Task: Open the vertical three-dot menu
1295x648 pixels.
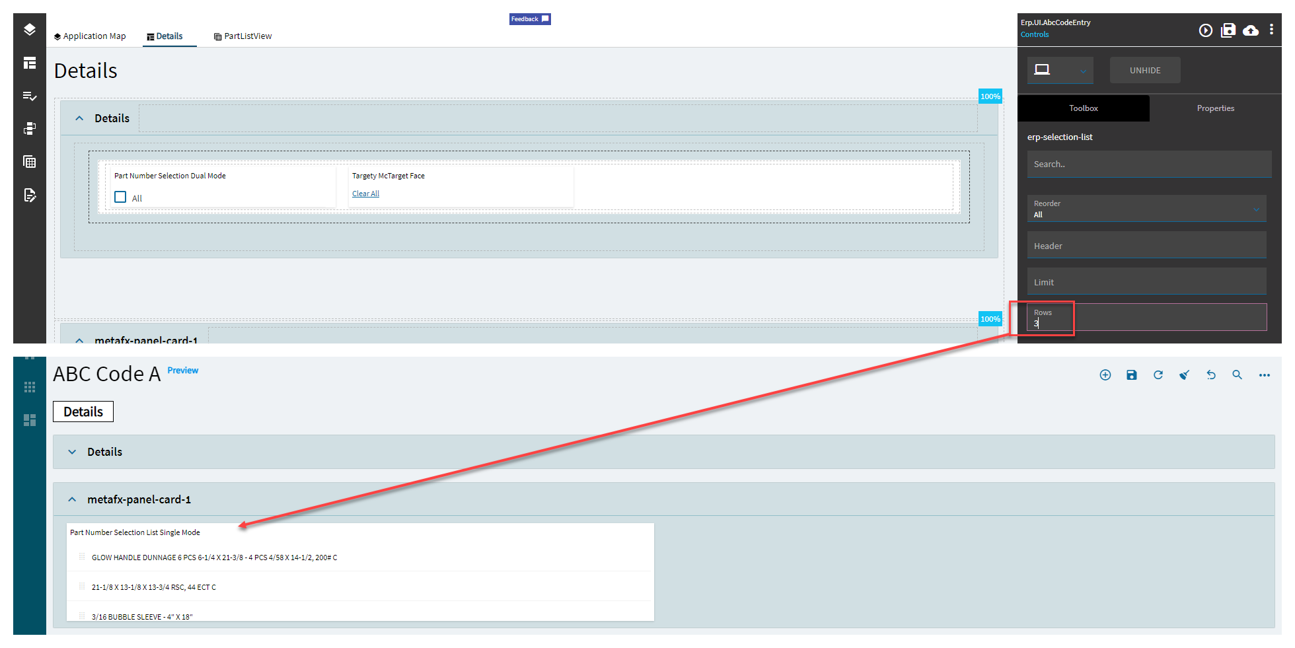Action: (1271, 30)
